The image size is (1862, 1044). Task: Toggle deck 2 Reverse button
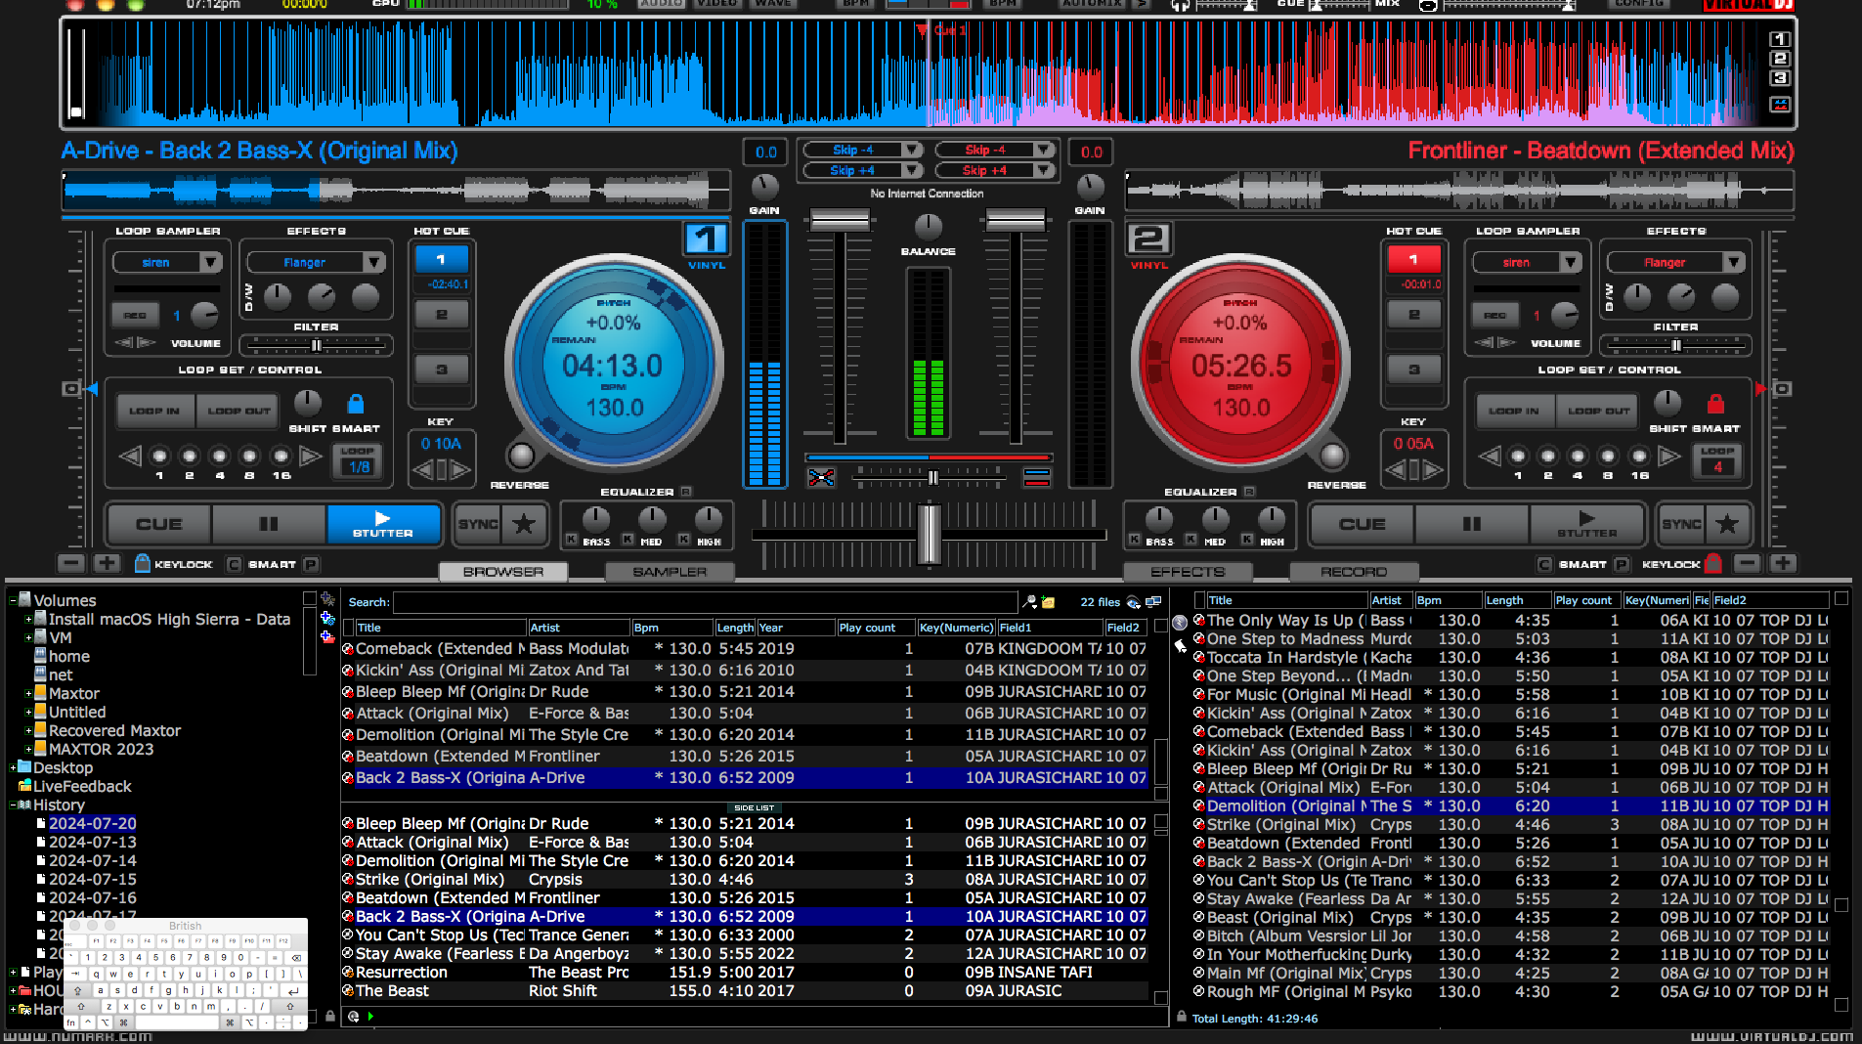click(x=1332, y=456)
